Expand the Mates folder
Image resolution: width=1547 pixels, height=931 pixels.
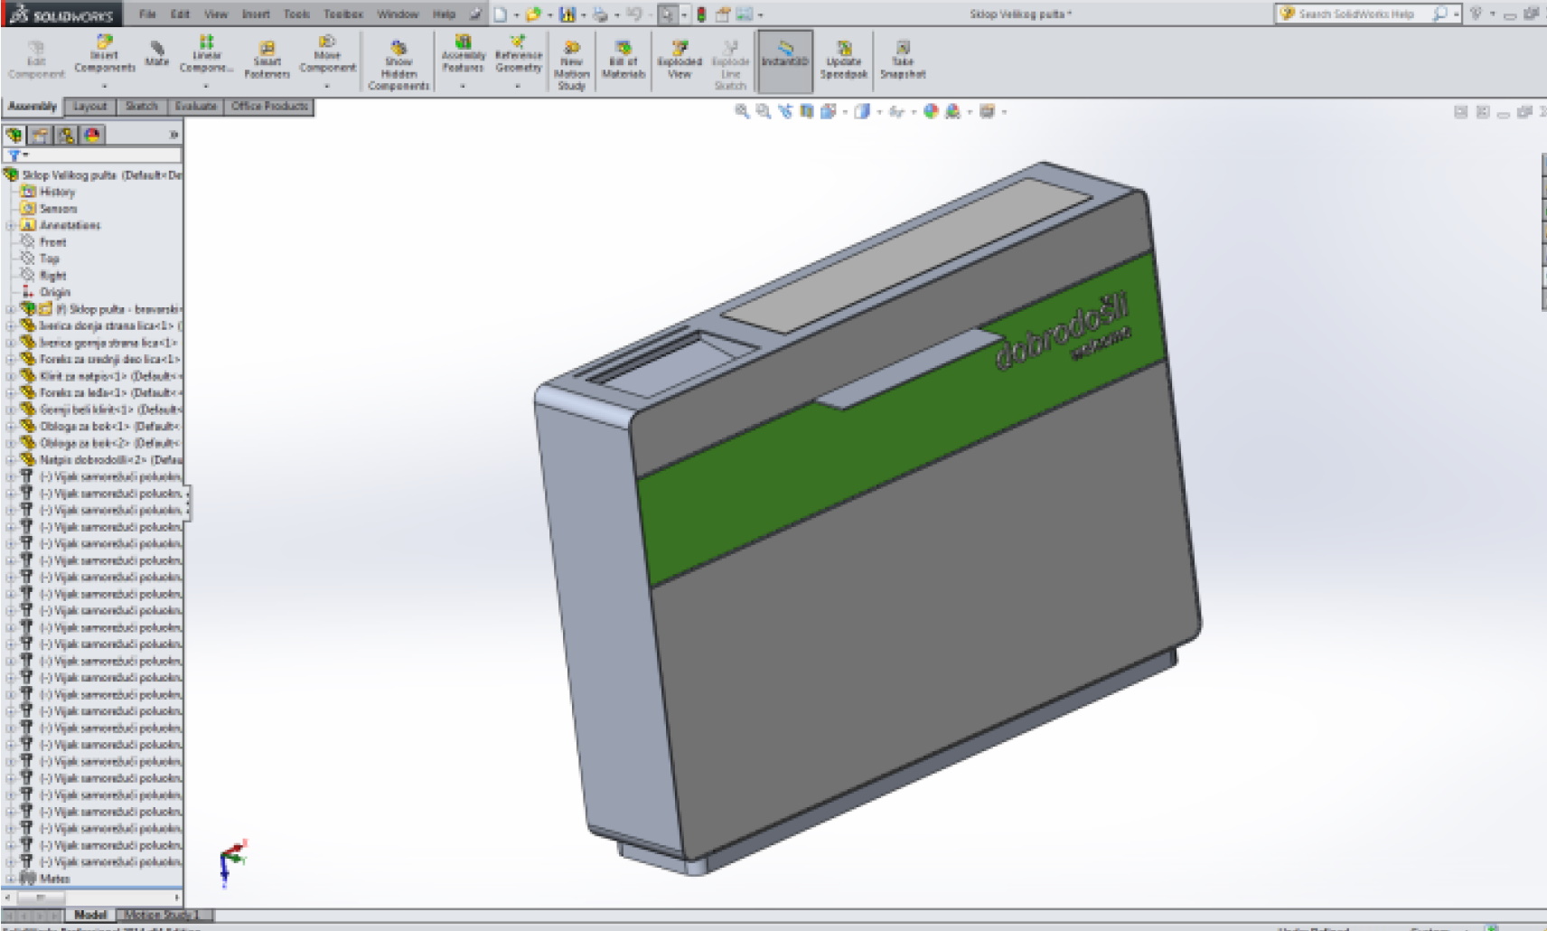(x=10, y=879)
